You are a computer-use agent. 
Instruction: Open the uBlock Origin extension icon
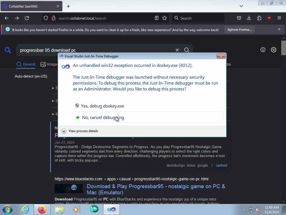tap(269, 18)
